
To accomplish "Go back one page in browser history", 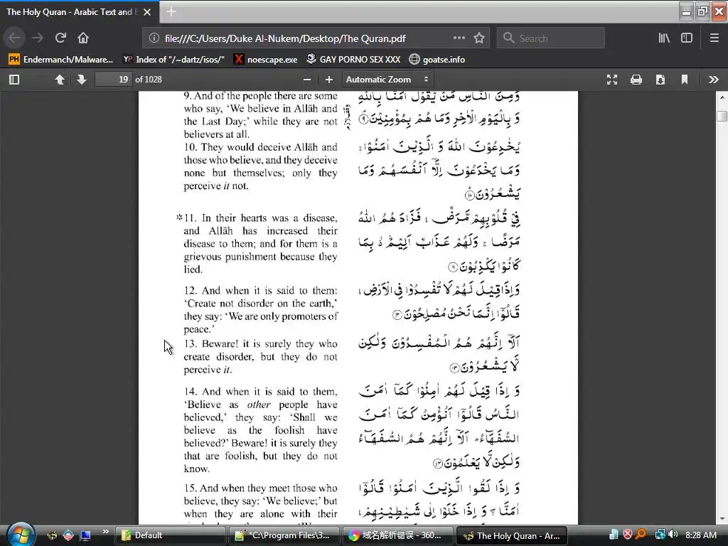I will click(x=14, y=38).
